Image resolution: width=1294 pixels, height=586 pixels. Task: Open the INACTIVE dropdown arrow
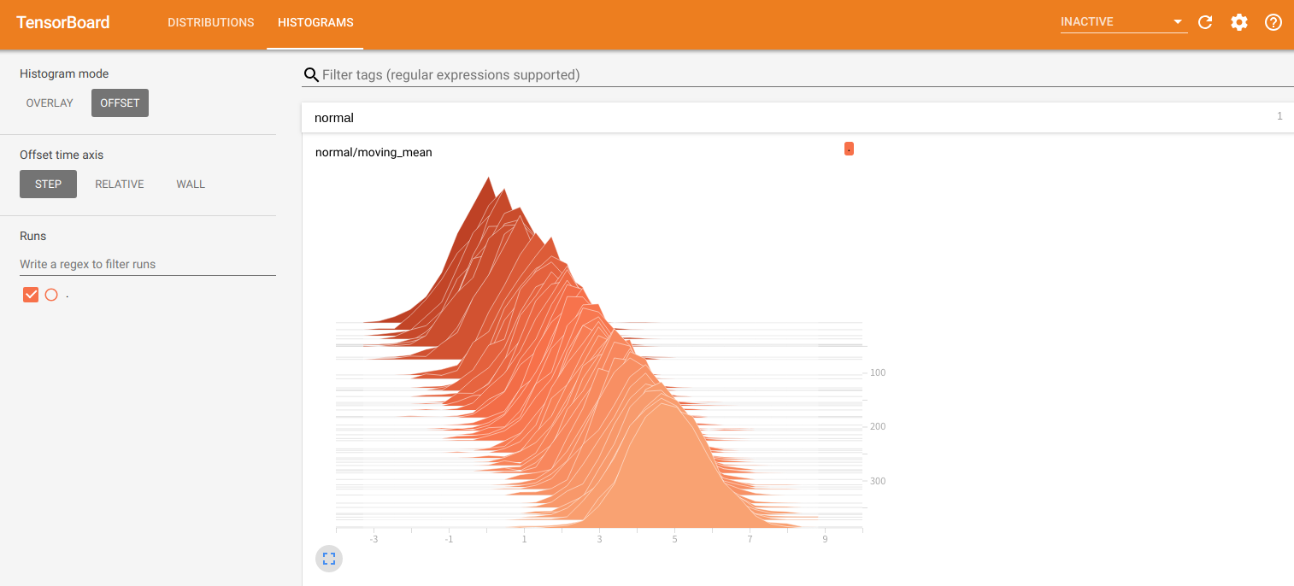[x=1178, y=21]
